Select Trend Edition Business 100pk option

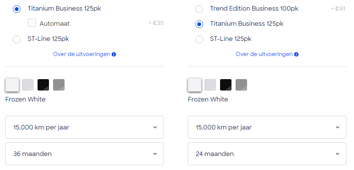199,9
